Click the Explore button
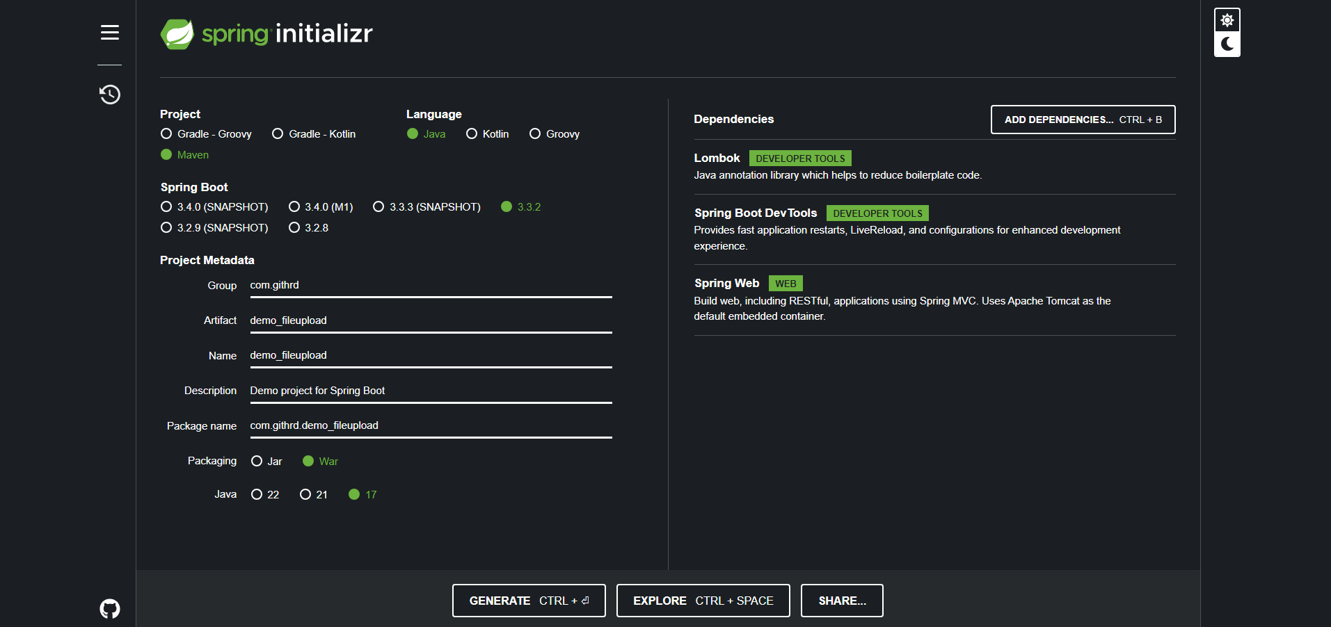Viewport: 1331px width, 627px height. coord(703,601)
